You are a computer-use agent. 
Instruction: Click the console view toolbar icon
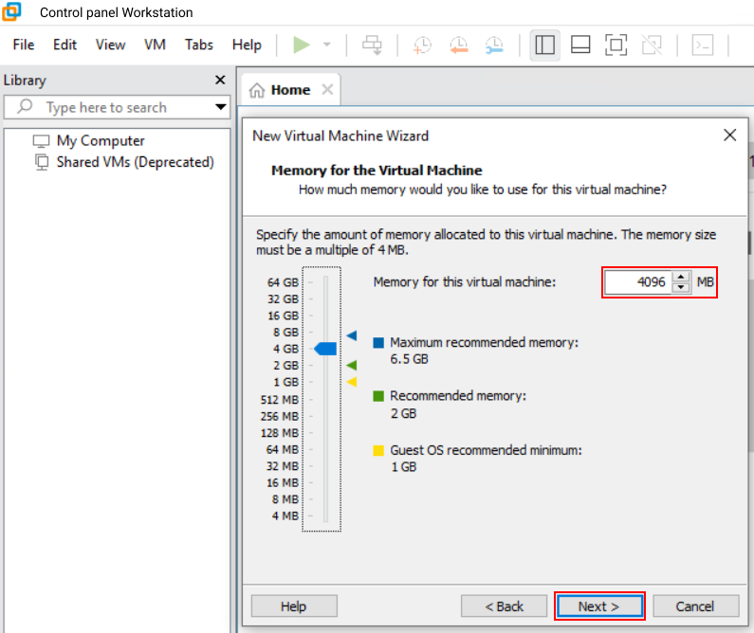(x=703, y=45)
